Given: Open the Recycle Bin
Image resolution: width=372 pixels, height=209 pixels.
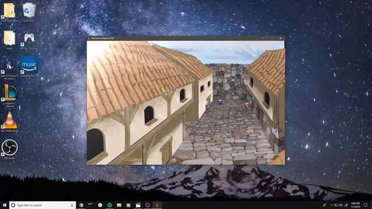Looking at the screenshot, I should tap(29, 12).
